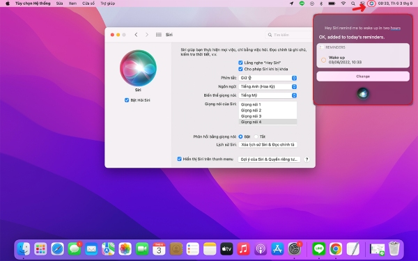Open System Preferences in the Dock

coord(294,249)
